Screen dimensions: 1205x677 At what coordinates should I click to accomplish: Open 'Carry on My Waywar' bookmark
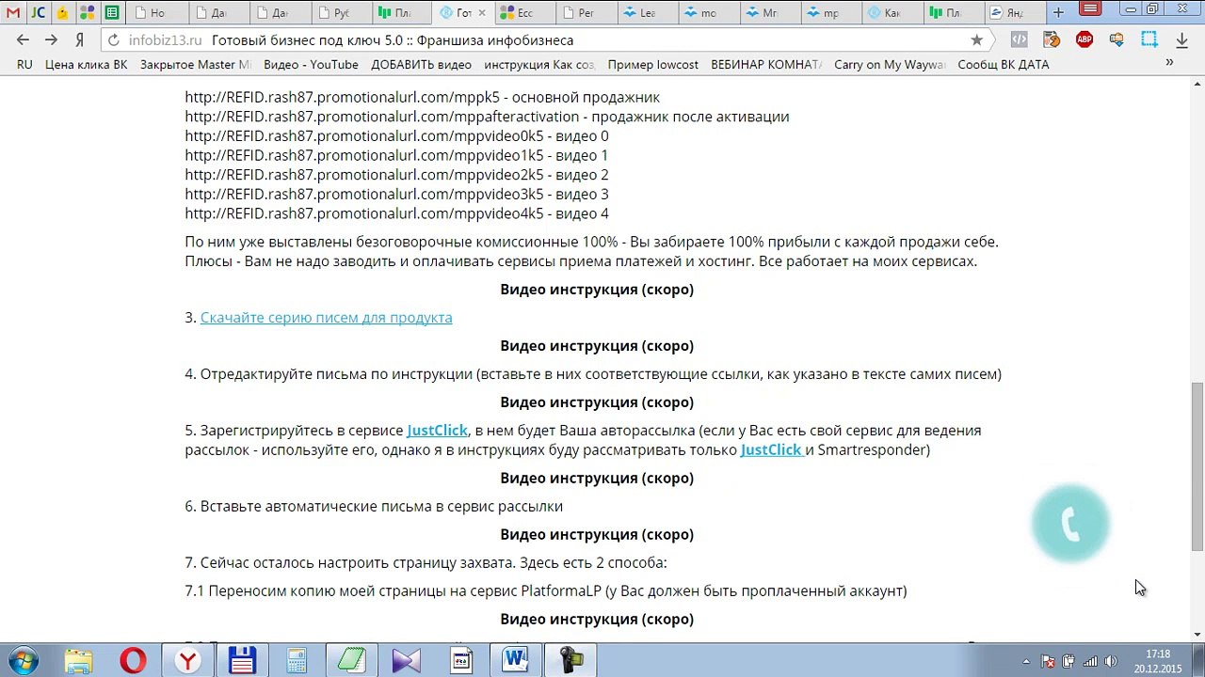click(890, 65)
